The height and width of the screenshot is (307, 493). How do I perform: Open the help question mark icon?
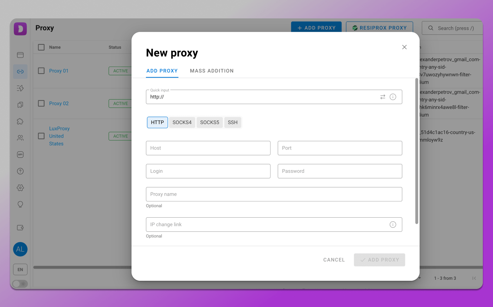[x=20, y=171]
